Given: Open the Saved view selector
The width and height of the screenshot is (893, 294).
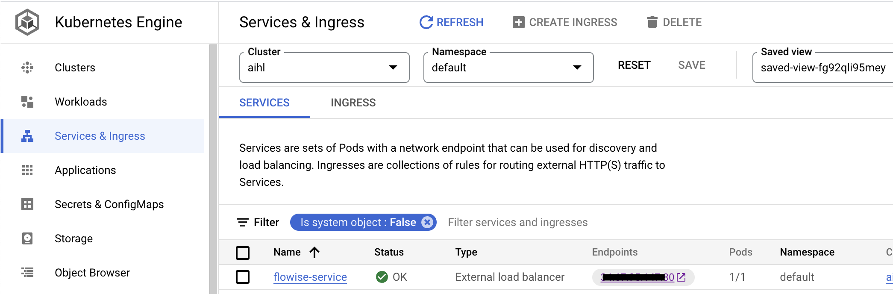Looking at the screenshot, I should [822, 68].
